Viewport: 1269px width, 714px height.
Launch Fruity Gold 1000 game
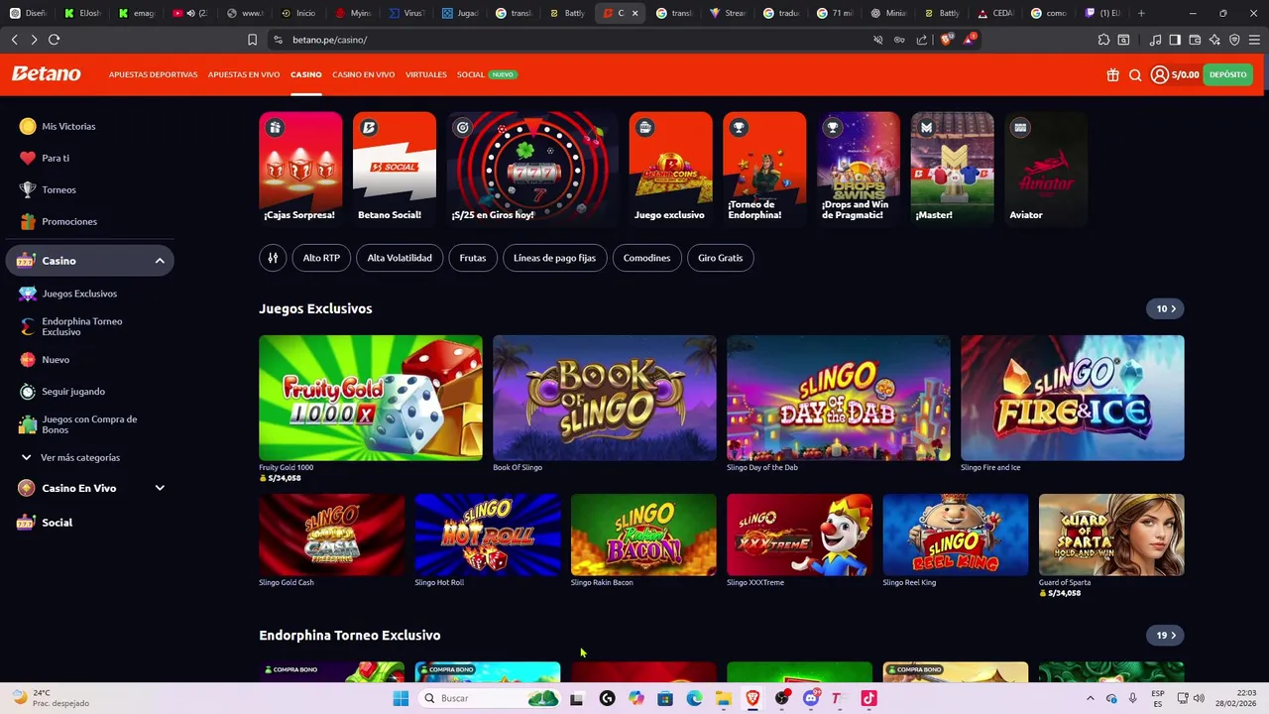[x=371, y=398]
